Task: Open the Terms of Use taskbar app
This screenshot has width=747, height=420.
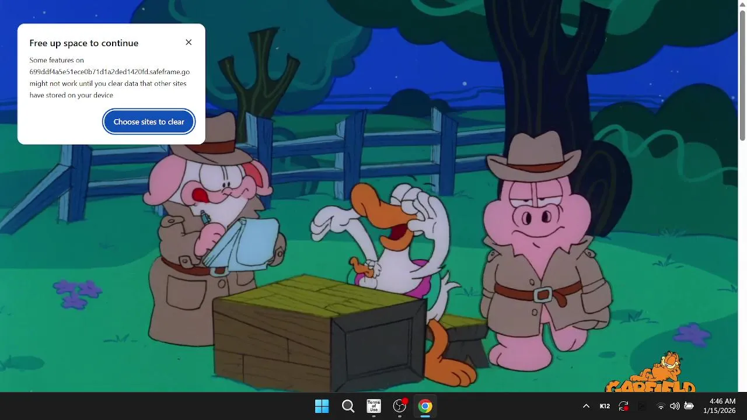Action: 373,406
